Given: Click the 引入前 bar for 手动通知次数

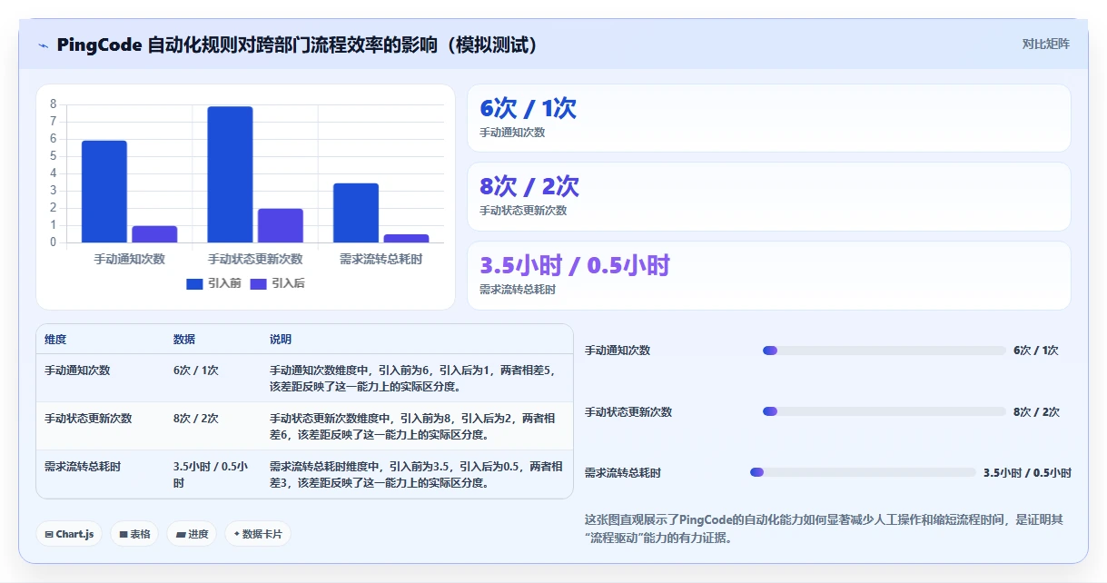Looking at the screenshot, I should pos(104,192).
